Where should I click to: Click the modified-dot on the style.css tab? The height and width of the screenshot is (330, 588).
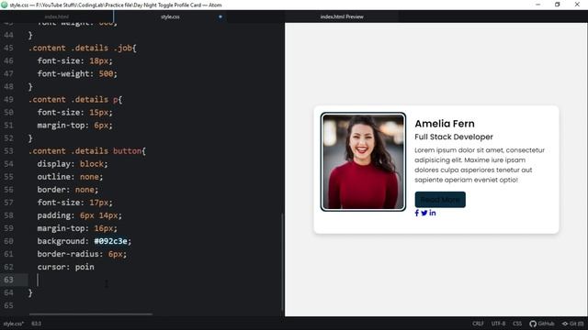coord(220,16)
